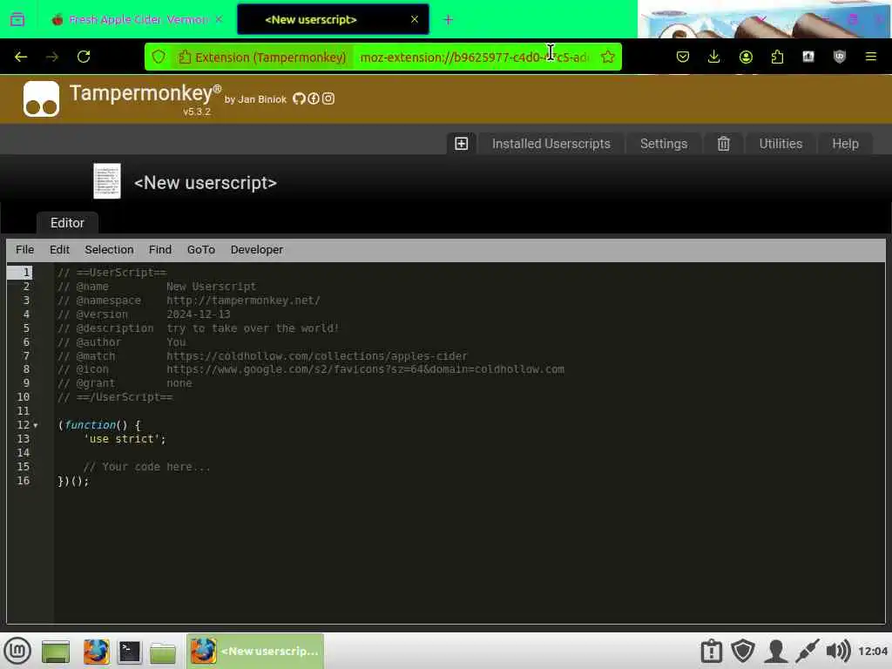Open the Selection menu

click(x=109, y=250)
